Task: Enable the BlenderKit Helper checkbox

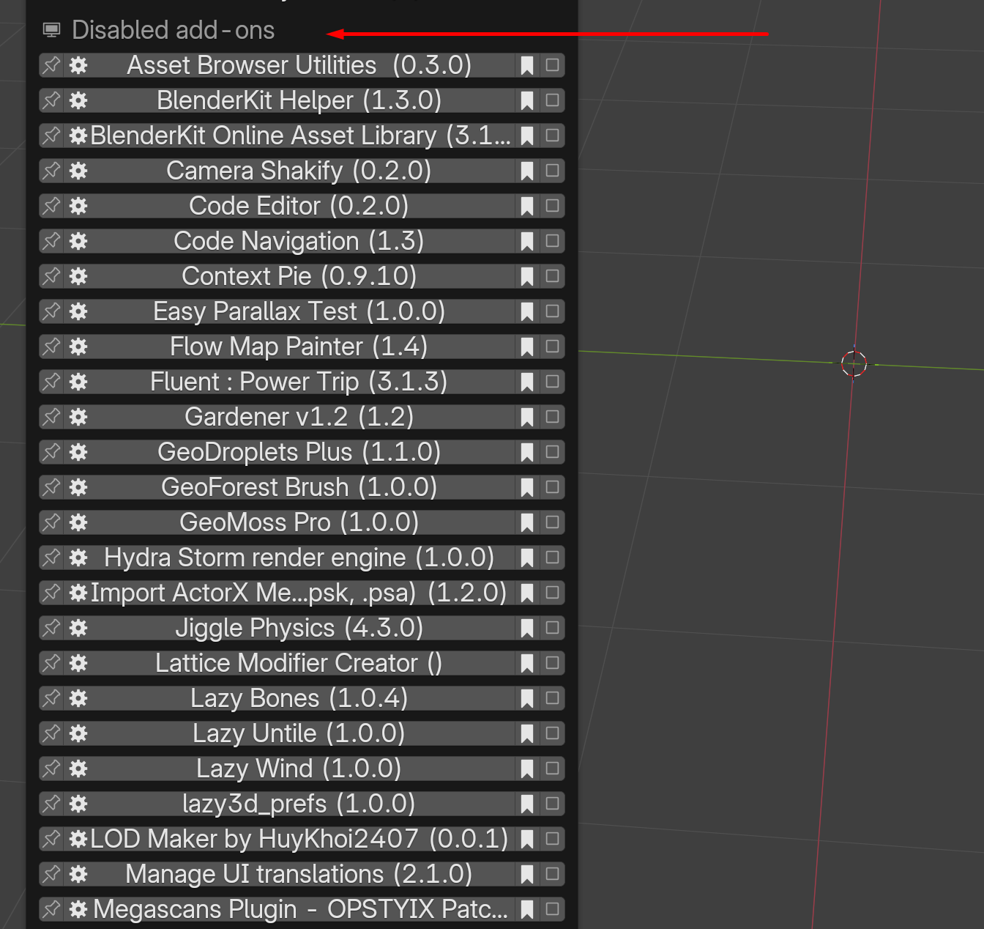Action: (553, 100)
